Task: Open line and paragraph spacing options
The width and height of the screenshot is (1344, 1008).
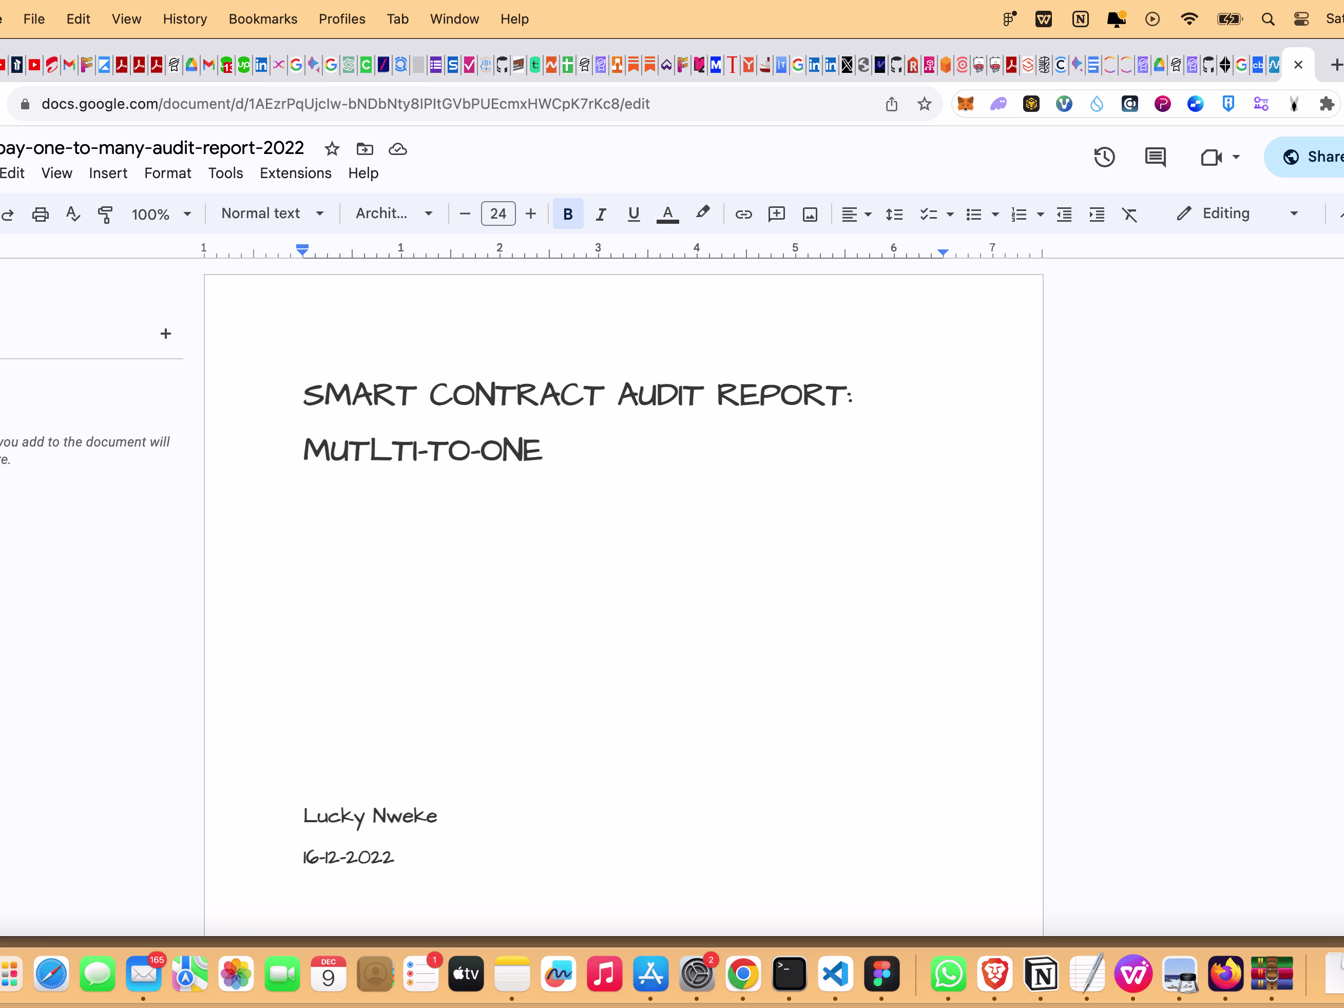Action: (x=894, y=214)
